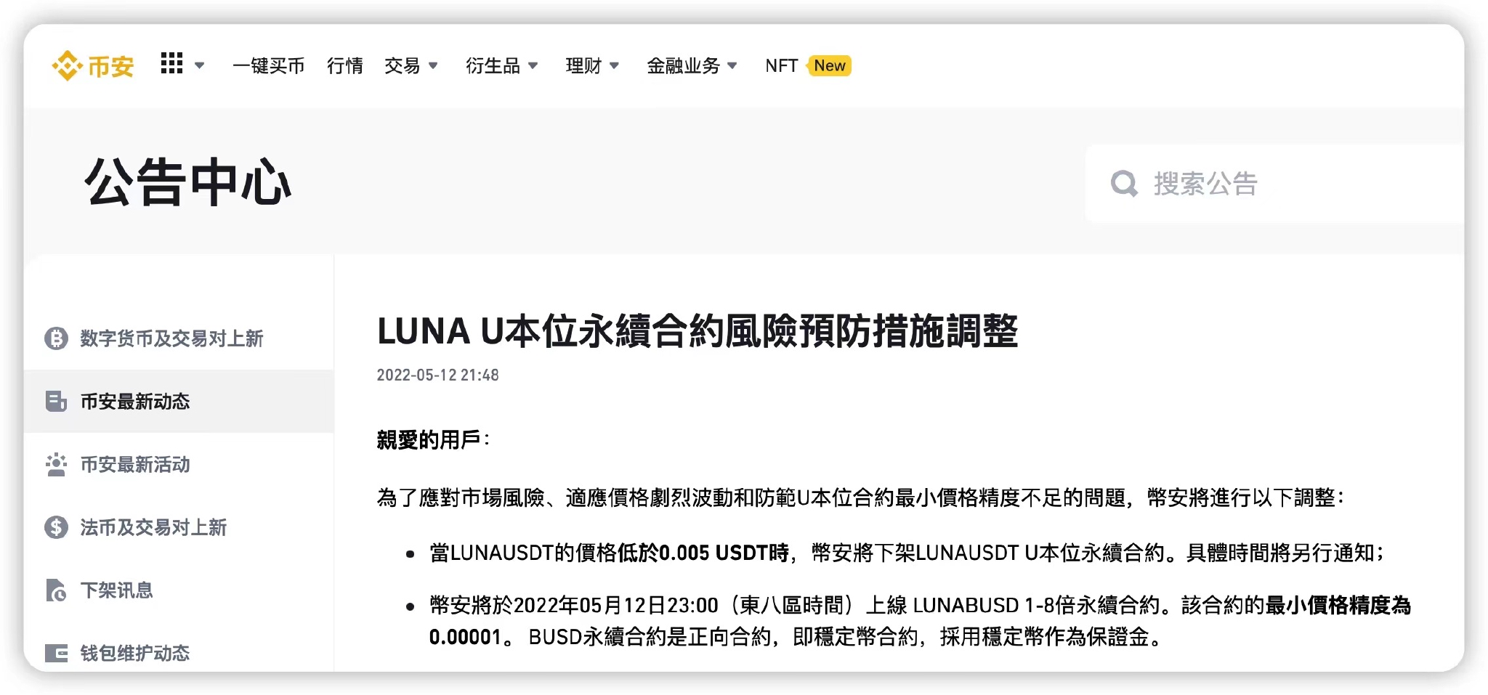Open the 一键买币 menu item

point(268,66)
